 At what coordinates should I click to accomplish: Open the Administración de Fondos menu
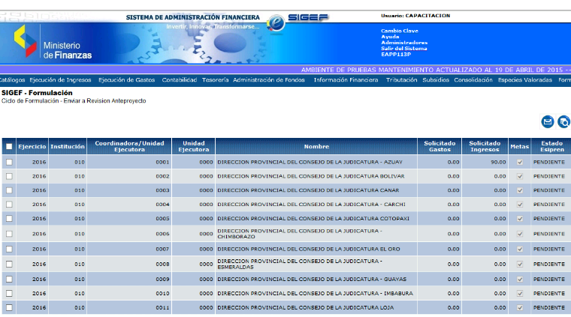click(x=269, y=80)
